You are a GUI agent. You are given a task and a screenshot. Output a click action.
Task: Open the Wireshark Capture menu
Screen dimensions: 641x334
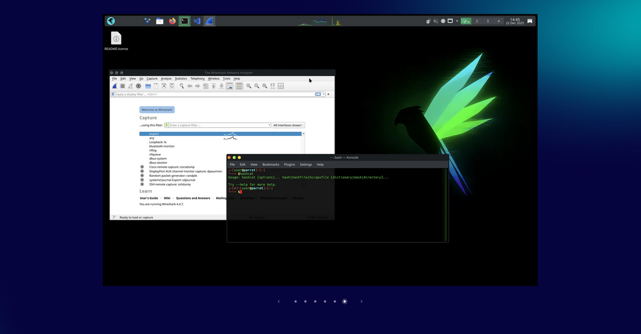tap(152, 78)
